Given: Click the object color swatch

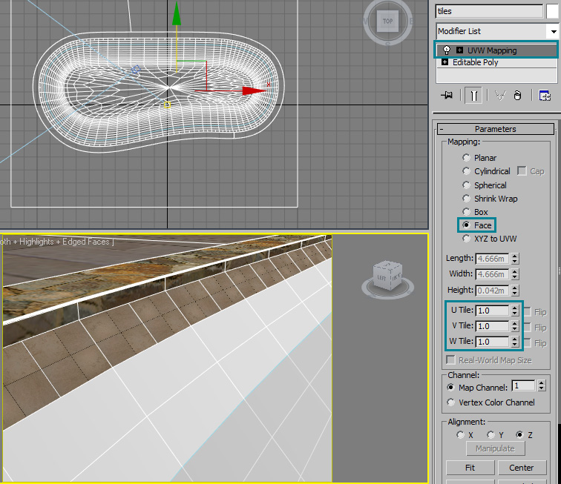Looking at the screenshot, I should click(553, 11).
